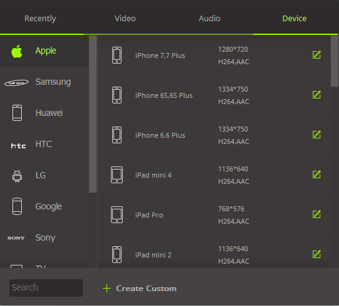
Task: Click the Samsung logo icon
Action: (x=16, y=83)
